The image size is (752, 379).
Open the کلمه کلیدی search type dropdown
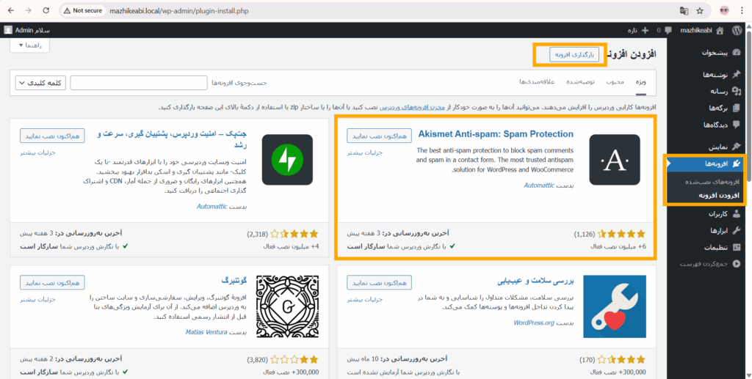[41, 83]
